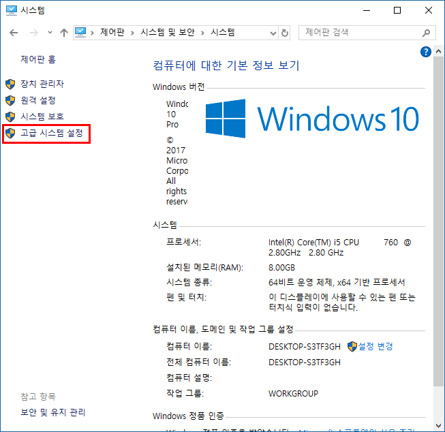Open help with the blue question mark
This screenshot has height=432, width=445.
pos(426,52)
